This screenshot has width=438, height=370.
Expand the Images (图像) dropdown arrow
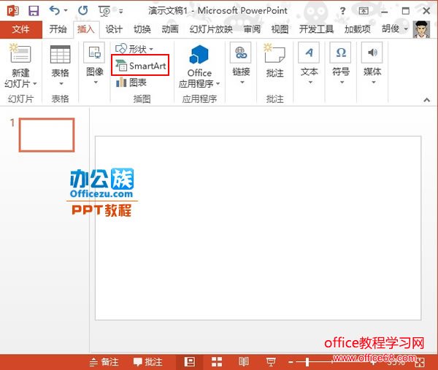tap(96, 82)
